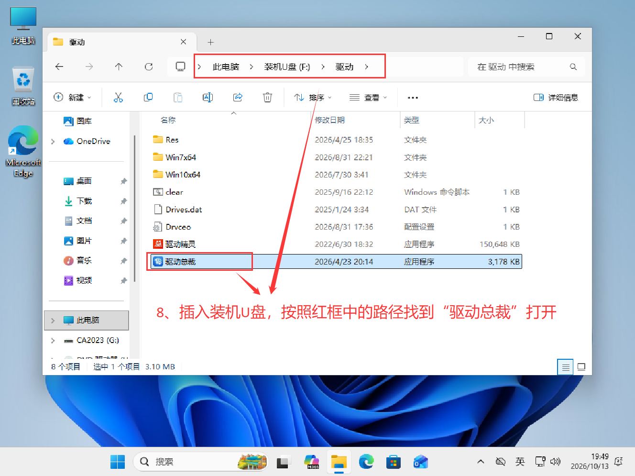Open the three-dot See more menu
Screen dimensions: 635x476
413,98
